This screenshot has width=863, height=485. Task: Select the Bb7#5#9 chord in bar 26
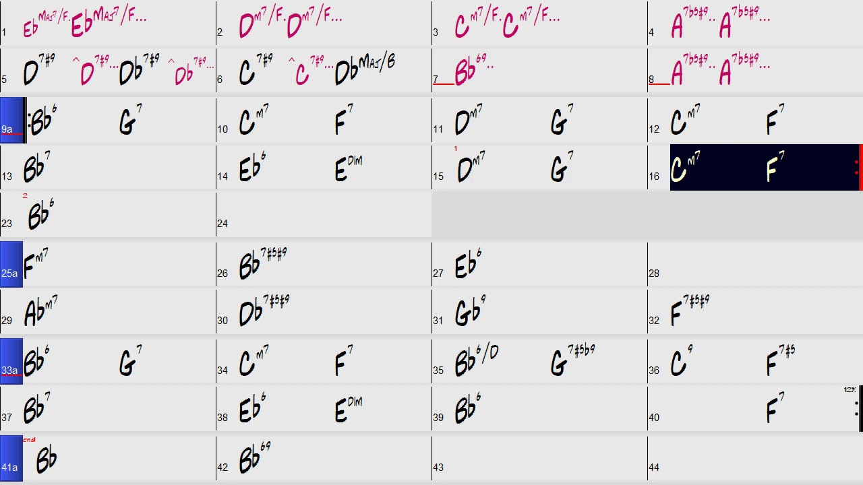click(263, 264)
